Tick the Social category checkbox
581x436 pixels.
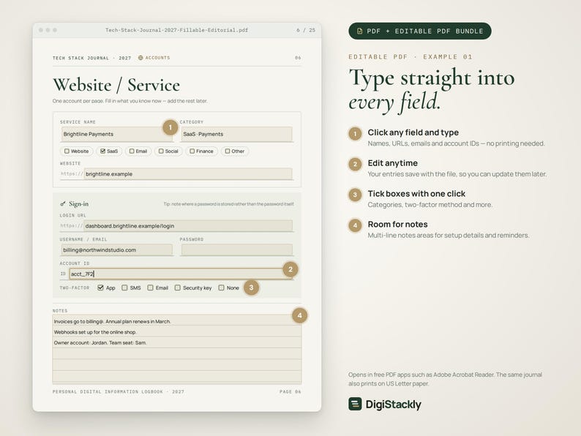click(161, 151)
